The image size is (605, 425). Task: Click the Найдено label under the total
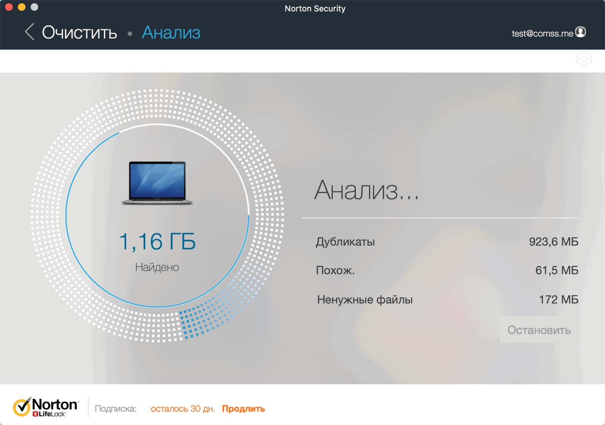tap(157, 267)
